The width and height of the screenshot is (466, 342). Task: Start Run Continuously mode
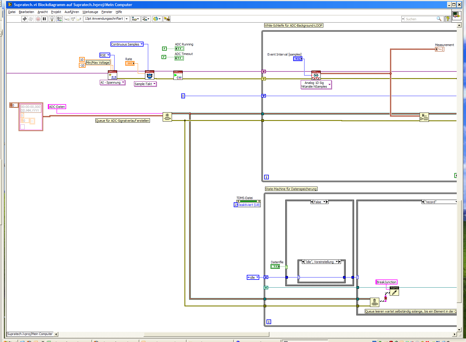[x=31, y=19]
